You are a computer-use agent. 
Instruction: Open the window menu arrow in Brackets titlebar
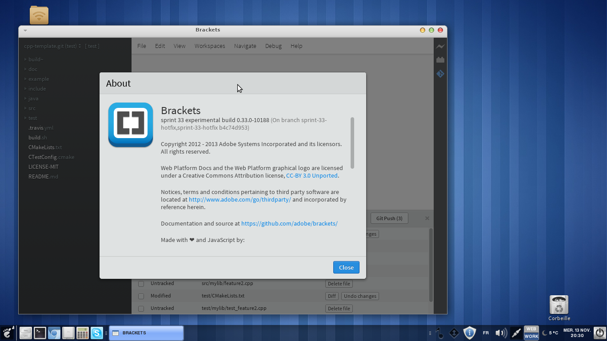point(25,30)
